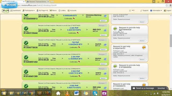Open Details for order R10494951402
This screenshot has height=96, width=172.
point(103,64)
